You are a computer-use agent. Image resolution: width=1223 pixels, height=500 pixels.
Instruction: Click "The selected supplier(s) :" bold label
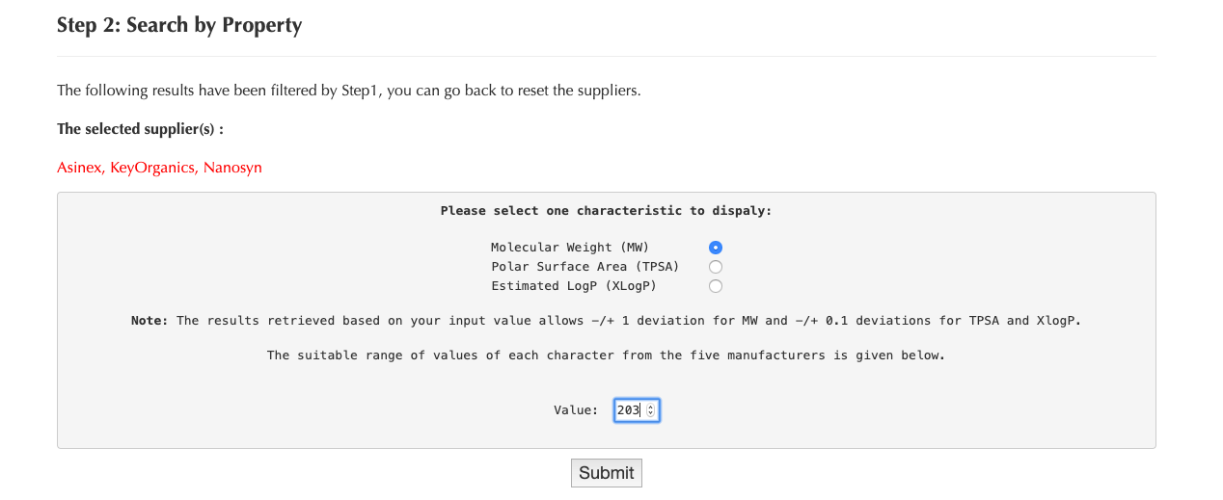[x=140, y=129]
